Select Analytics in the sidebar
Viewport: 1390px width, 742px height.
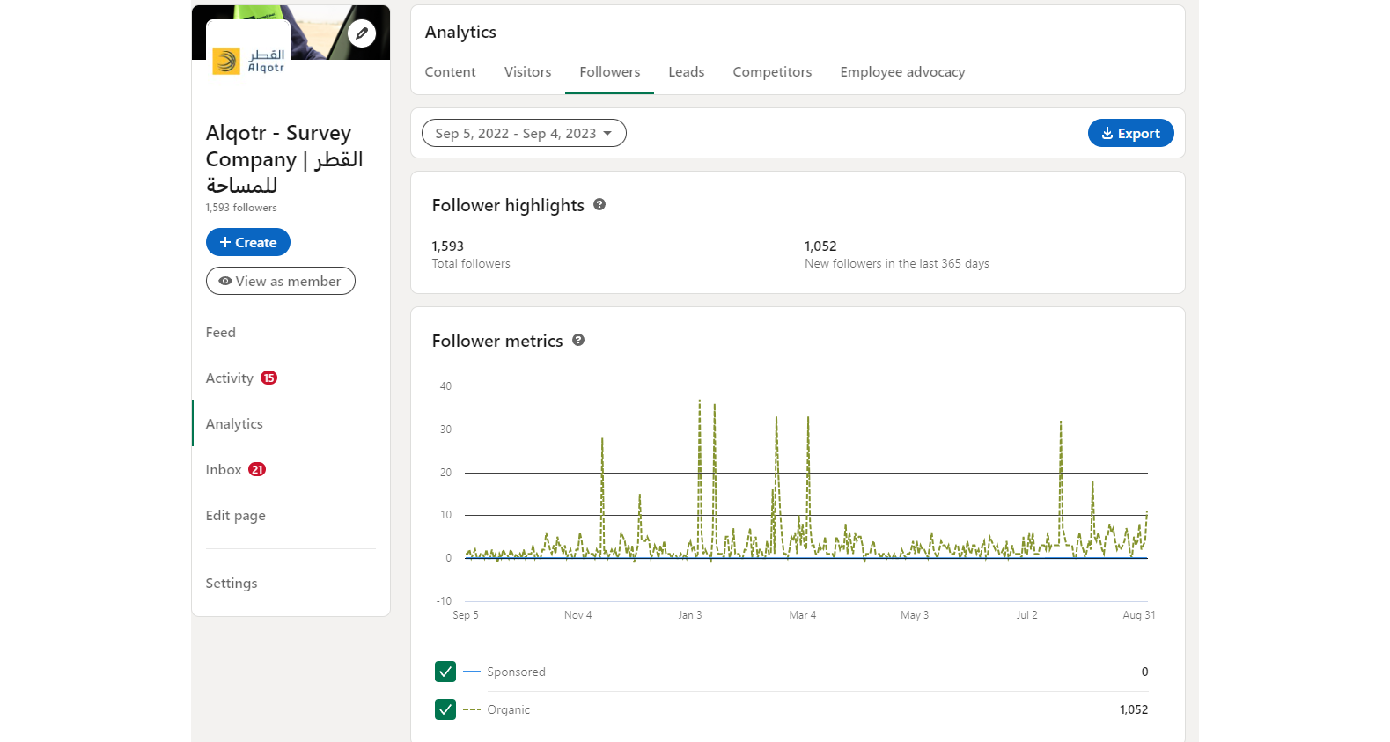(x=234, y=423)
